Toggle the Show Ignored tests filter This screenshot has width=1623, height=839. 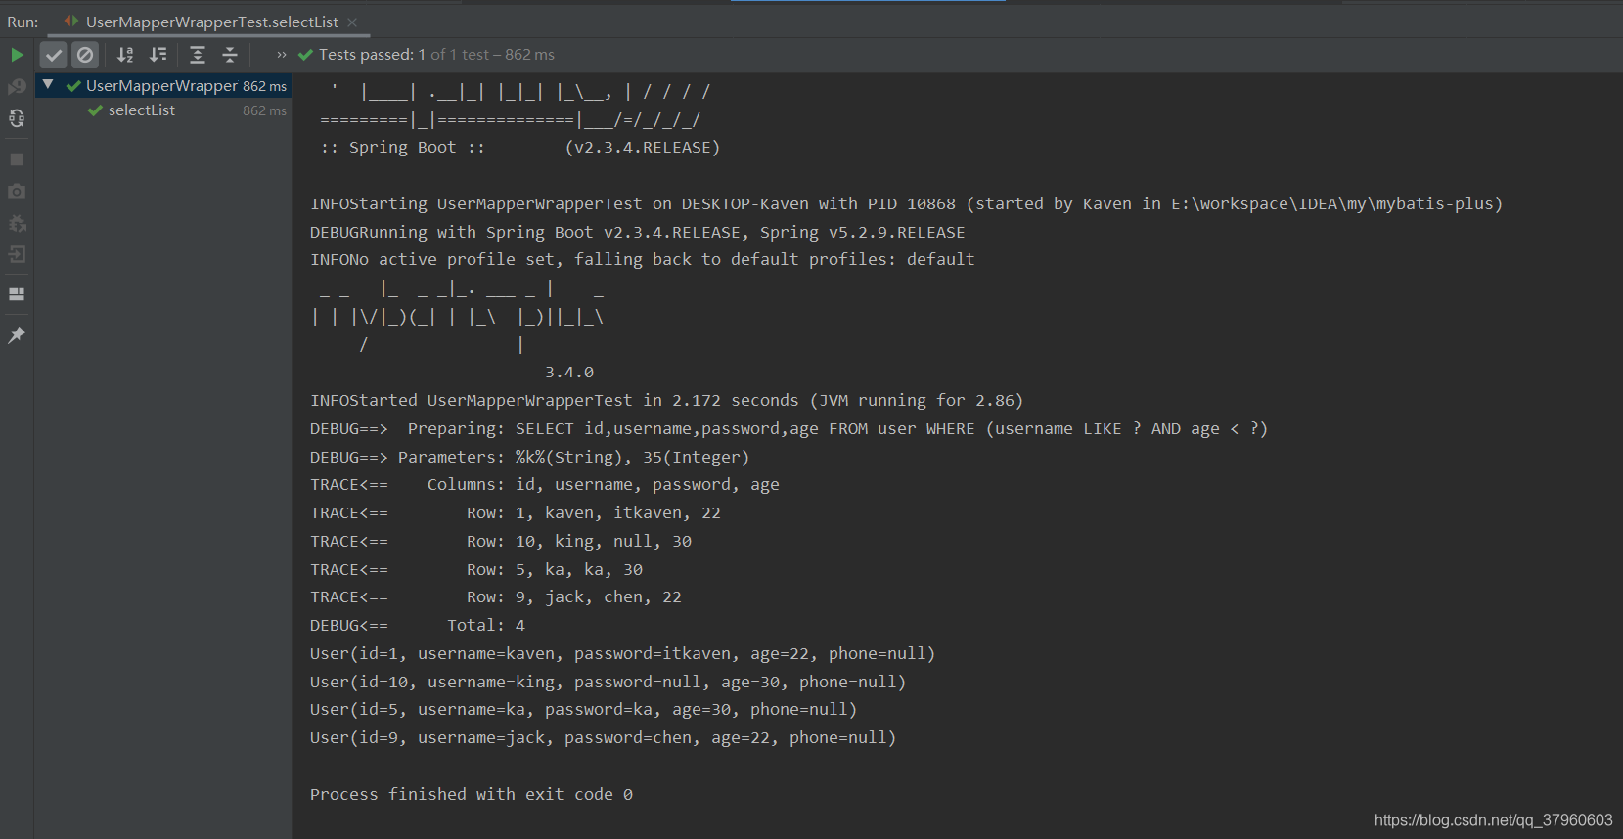click(x=85, y=55)
